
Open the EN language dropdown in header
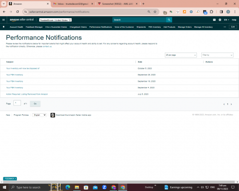pos(227,20)
